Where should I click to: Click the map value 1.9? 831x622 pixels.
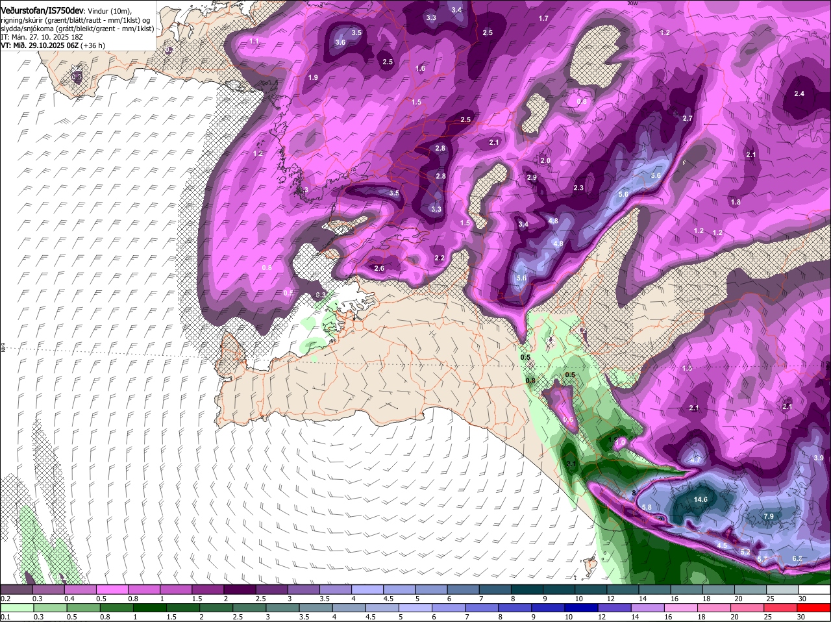coord(313,77)
